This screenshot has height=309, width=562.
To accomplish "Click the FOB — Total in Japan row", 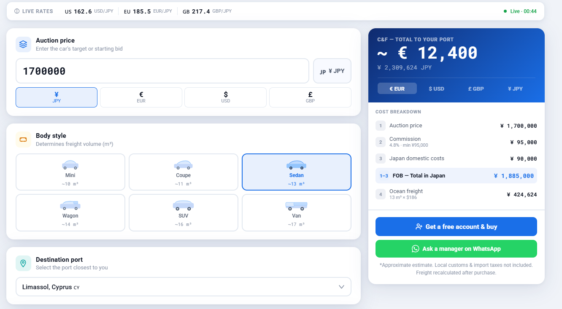I will 456,176.
